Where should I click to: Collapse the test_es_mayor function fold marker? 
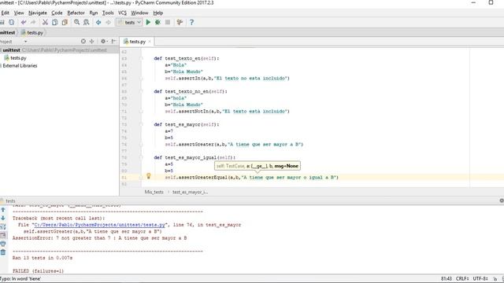coord(141,124)
